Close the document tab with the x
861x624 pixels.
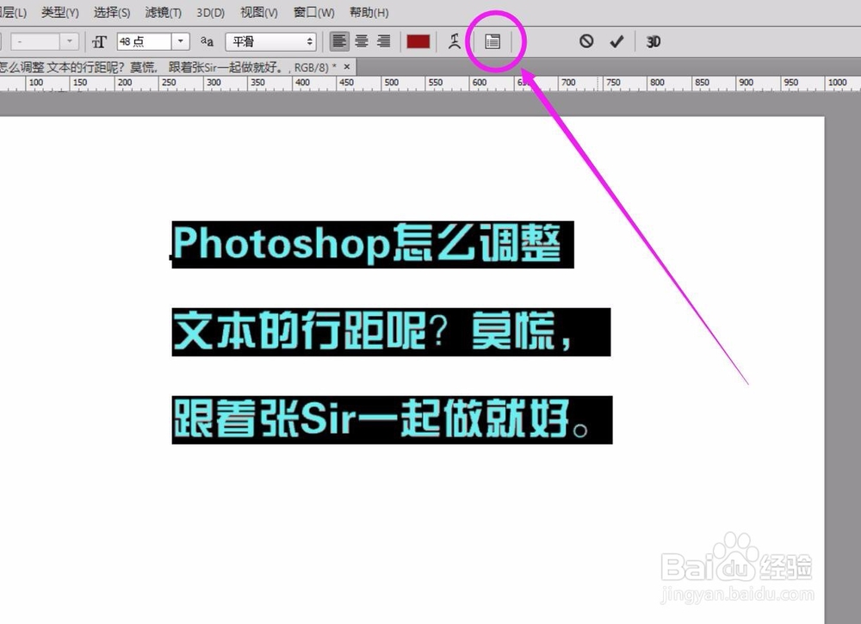click(x=346, y=66)
